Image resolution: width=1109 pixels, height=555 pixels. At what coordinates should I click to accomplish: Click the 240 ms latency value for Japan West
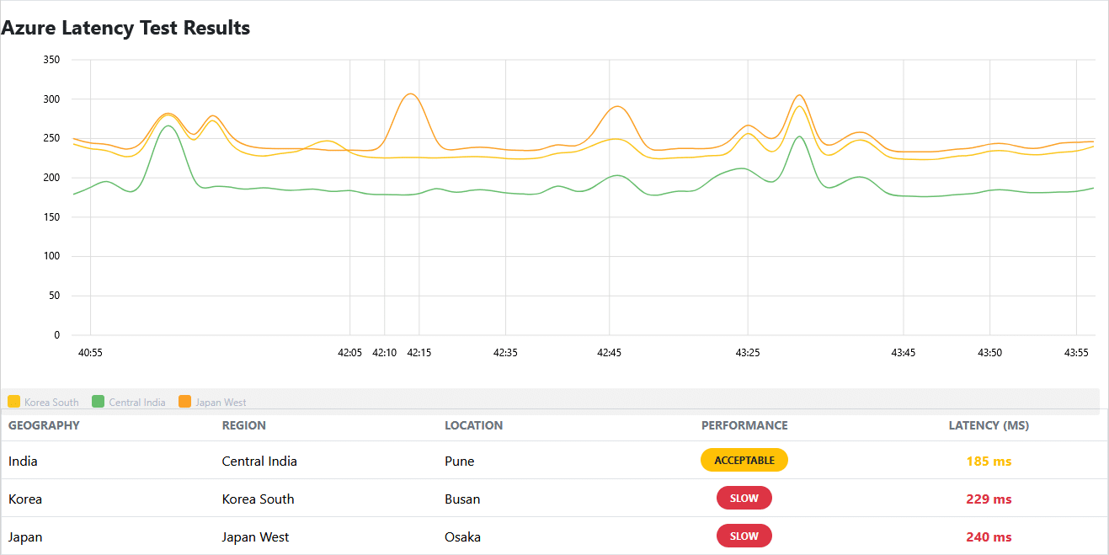(988, 536)
